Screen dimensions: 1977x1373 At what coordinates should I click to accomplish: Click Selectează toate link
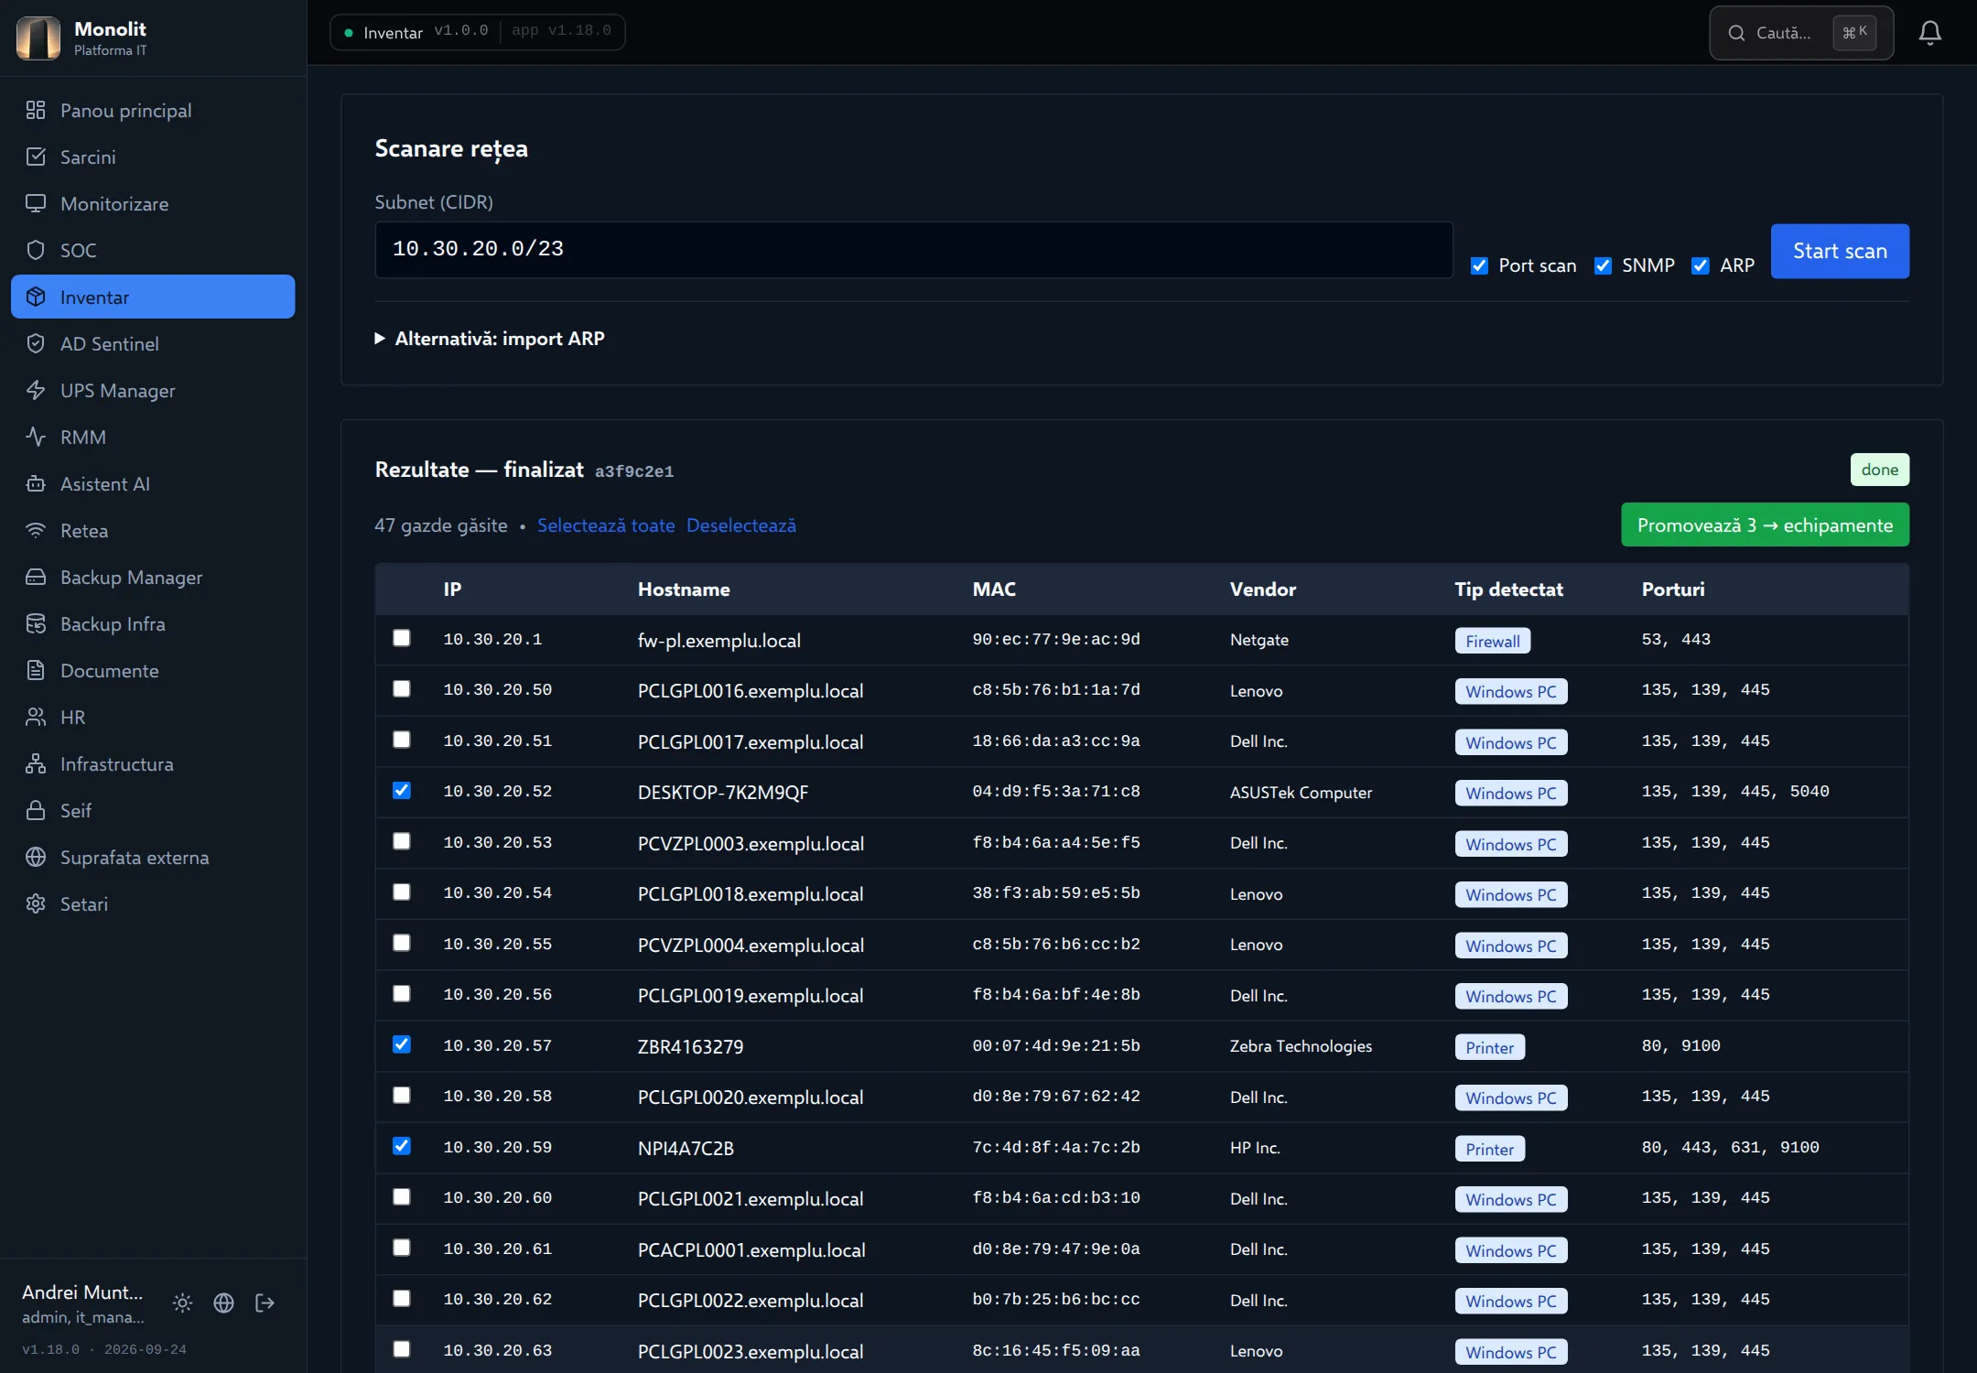pos(606,525)
